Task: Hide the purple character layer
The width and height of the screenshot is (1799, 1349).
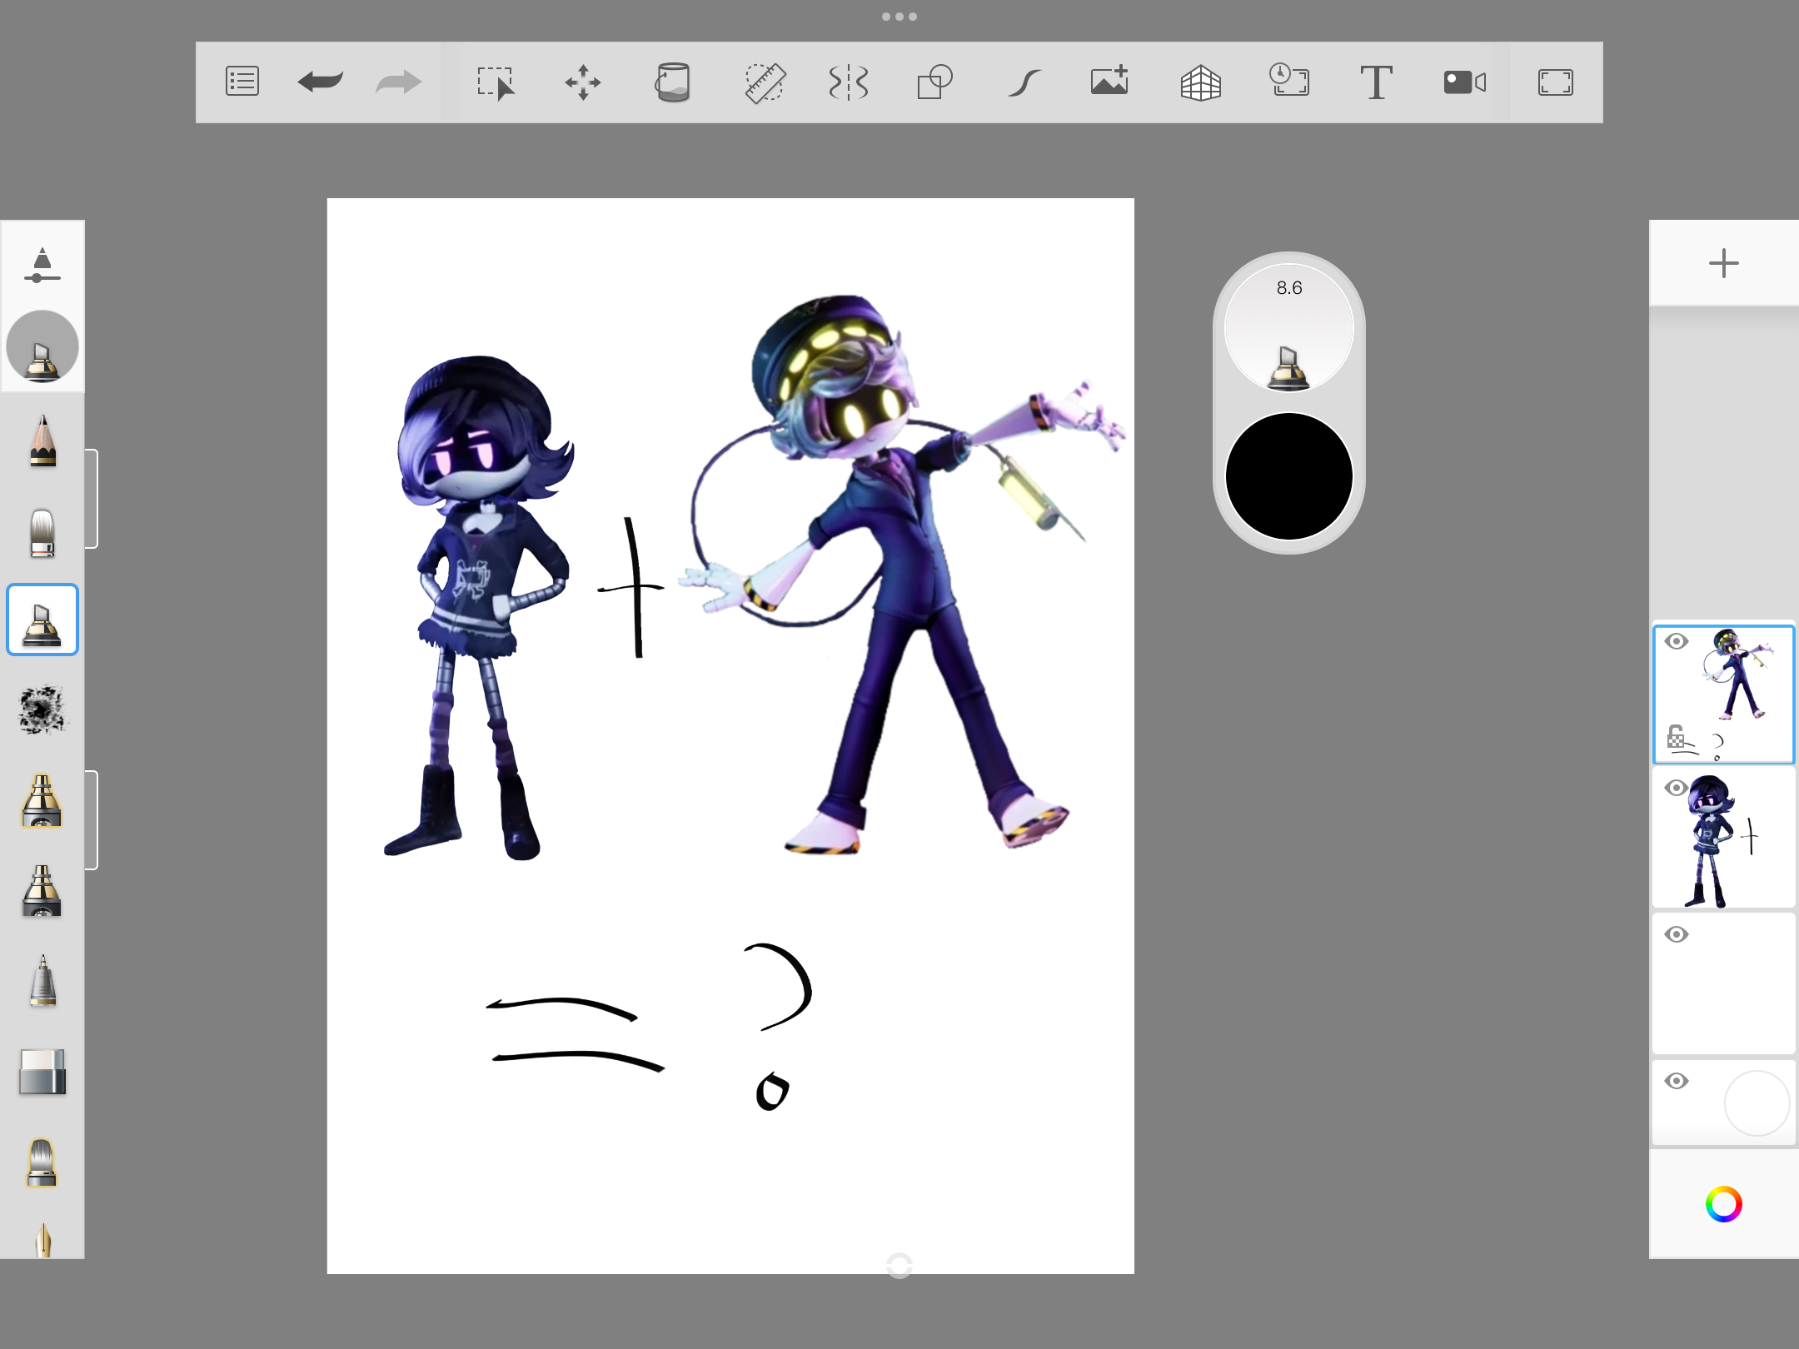Action: [1677, 787]
